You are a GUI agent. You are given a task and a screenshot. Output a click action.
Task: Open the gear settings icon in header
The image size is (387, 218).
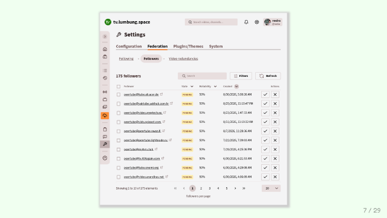point(256,22)
